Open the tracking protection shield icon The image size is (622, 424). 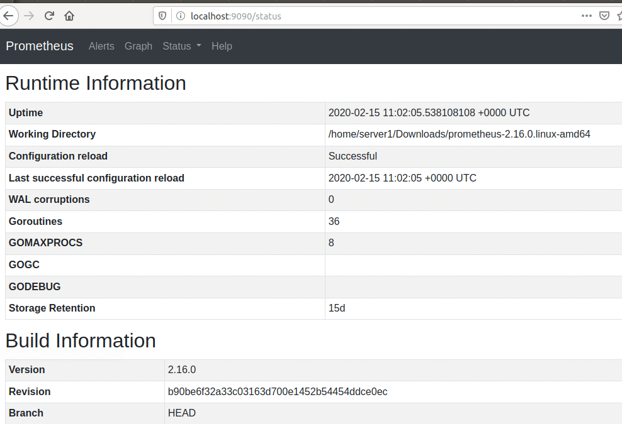(x=162, y=16)
